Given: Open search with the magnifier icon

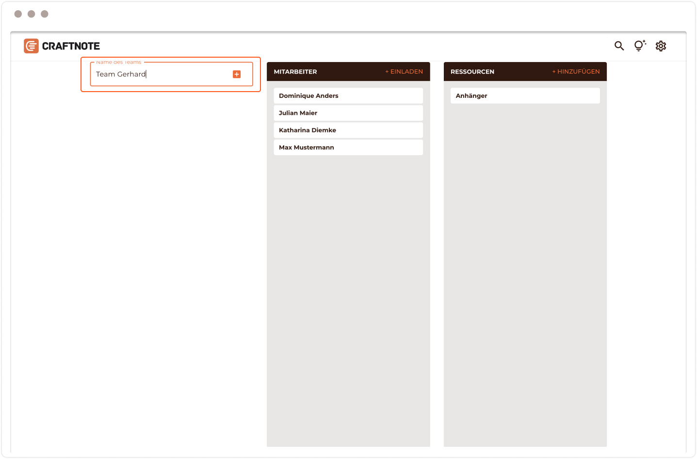Looking at the screenshot, I should point(619,46).
